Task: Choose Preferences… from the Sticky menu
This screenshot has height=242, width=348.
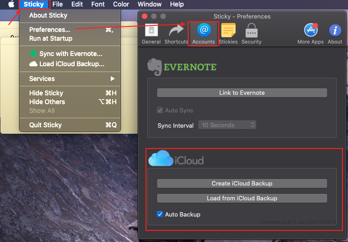Action: pos(70,30)
